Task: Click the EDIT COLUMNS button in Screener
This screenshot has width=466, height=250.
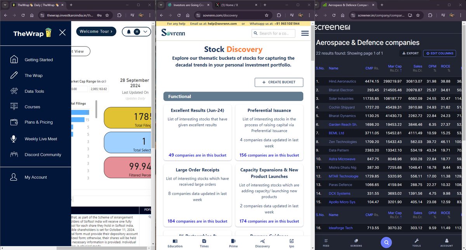Action: pos(440,53)
